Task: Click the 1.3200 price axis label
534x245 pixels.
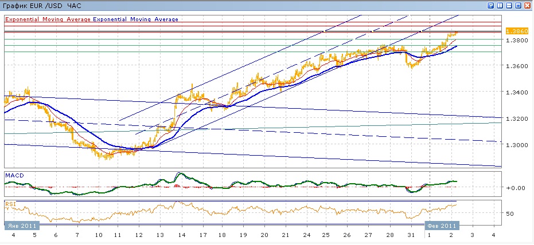Action: [x=517, y=119]
